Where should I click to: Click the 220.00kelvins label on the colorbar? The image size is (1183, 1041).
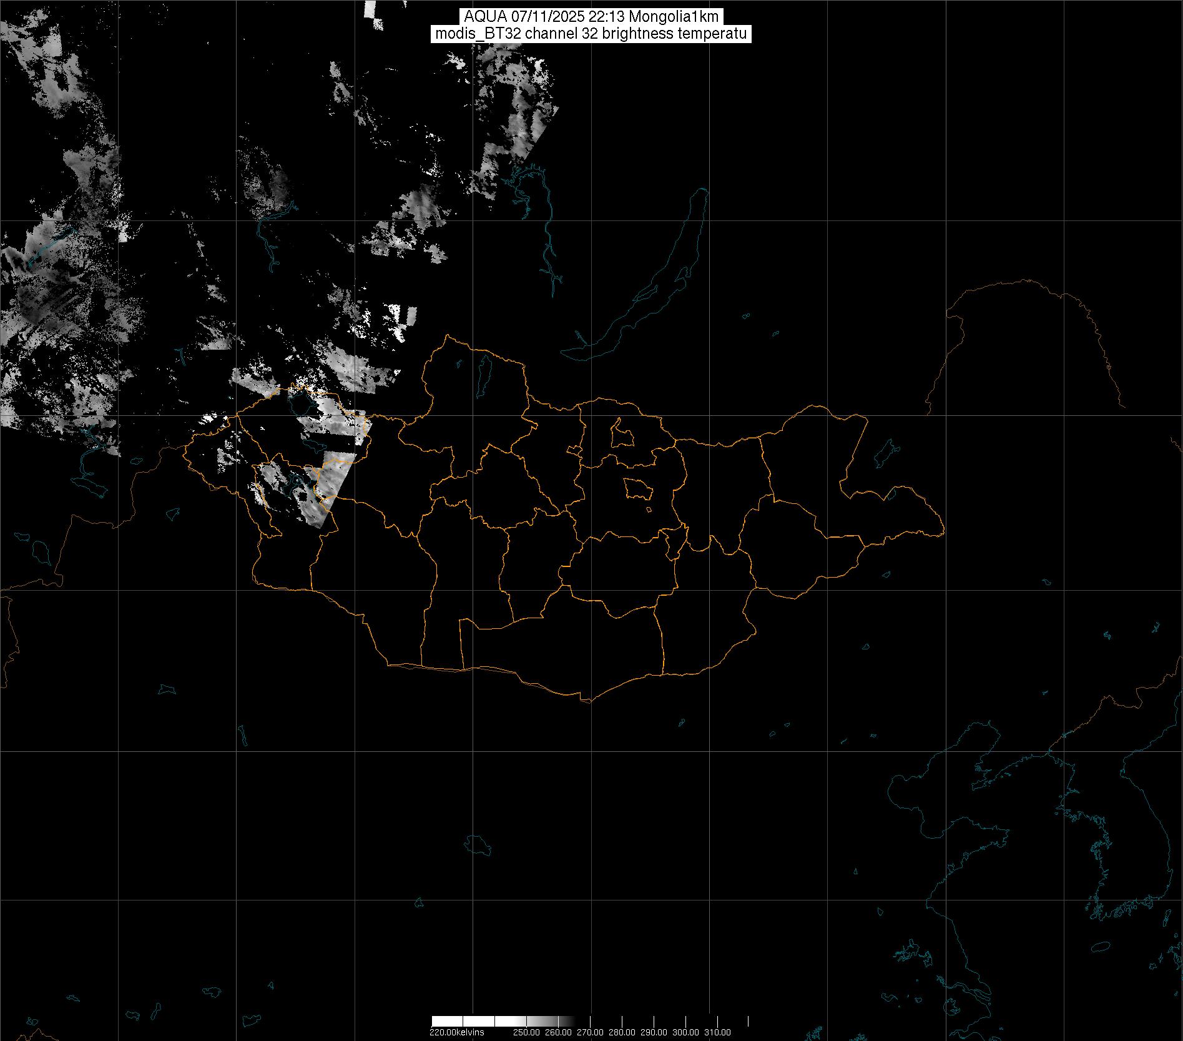[456, 1032]
